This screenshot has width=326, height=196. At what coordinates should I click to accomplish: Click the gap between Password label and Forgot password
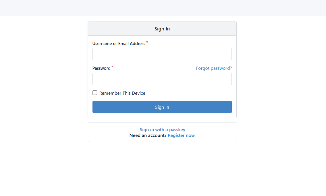[x=154, y=68]
